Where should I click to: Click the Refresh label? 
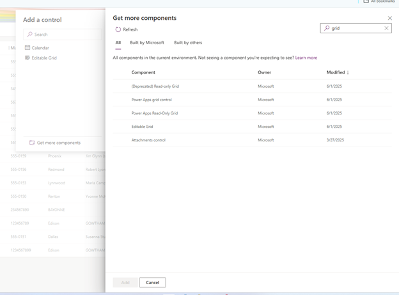[130, 29]
